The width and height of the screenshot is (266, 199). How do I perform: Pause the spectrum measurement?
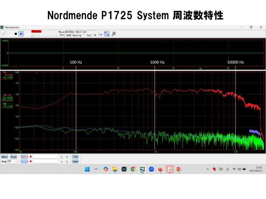coord(21,34)
